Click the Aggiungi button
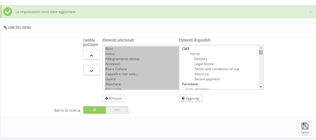The width and height of the screenshot is (316, 140). click(x=190, y=98)
